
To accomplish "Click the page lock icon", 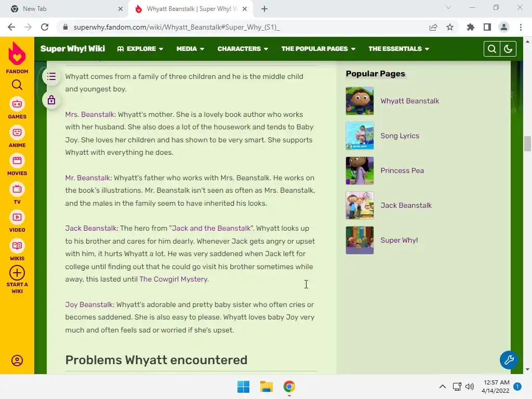I will tap(51, 100).
